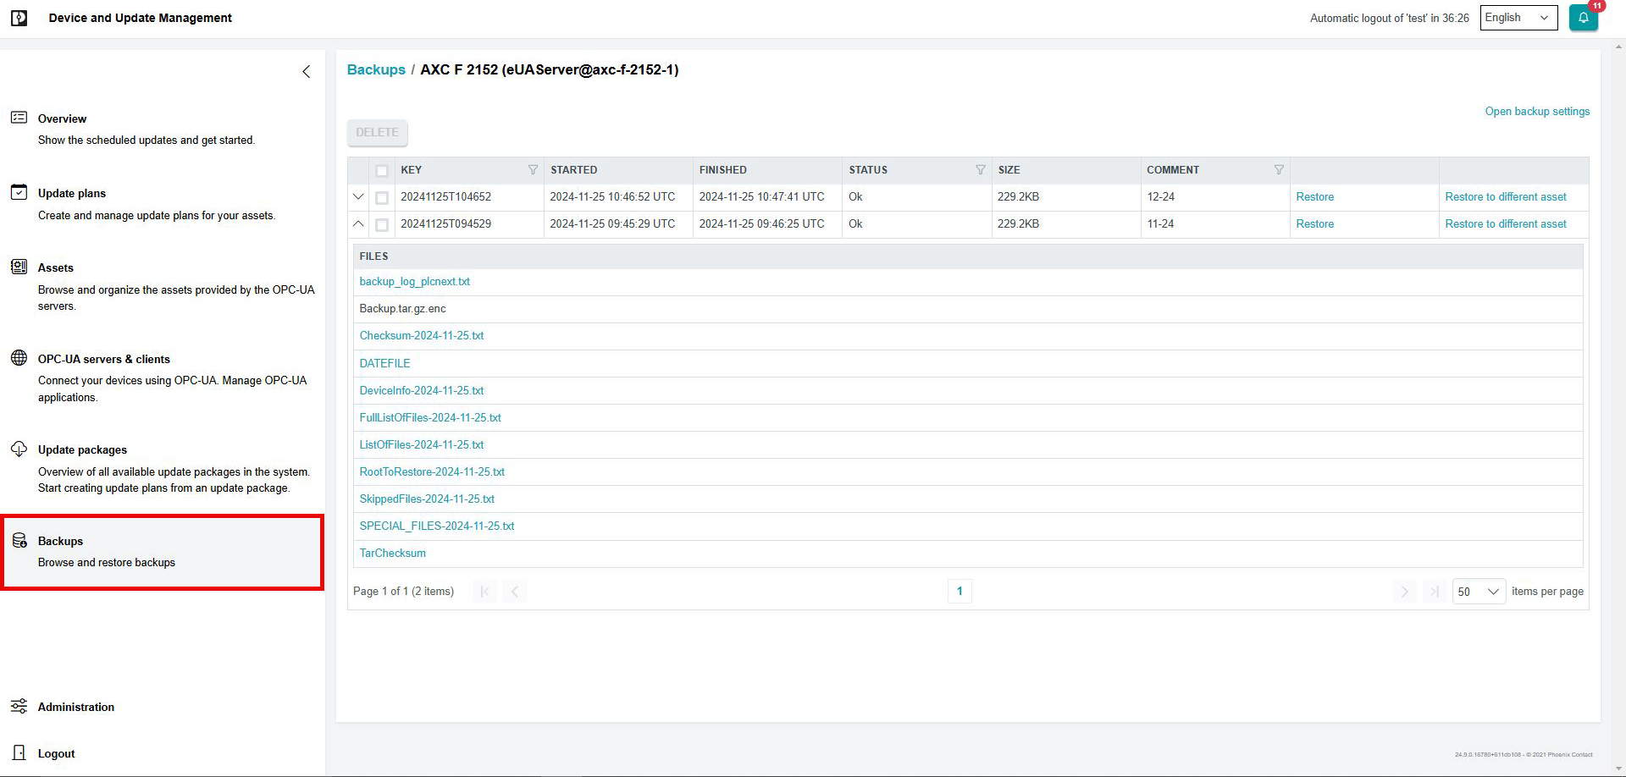1626x777 pixels.
Task: Open the backup_log_plcnext.txt file link
Action: pyautogui.click(x=414, y=282)
